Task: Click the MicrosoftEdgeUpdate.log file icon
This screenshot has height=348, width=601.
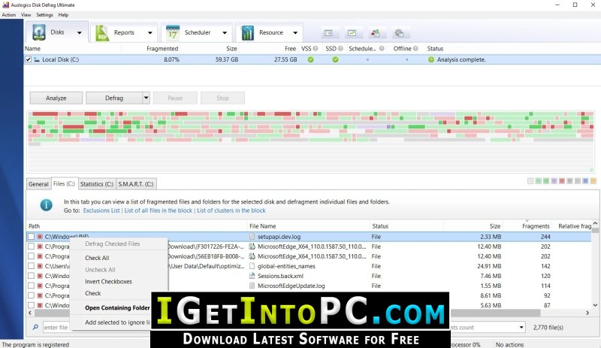Action: pyautogui.click(x=252, y=286)
